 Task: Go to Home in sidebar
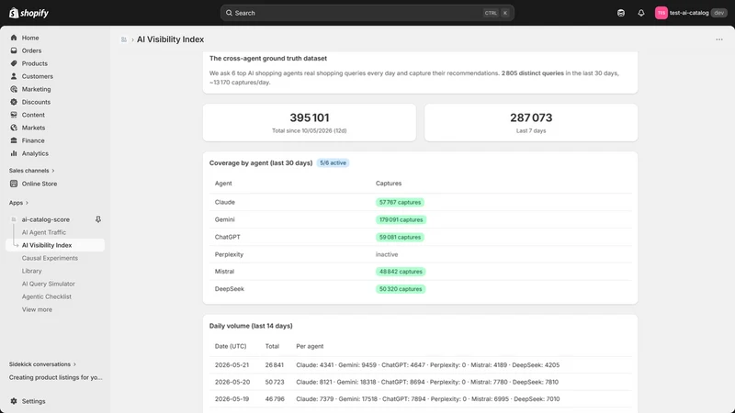30,38
